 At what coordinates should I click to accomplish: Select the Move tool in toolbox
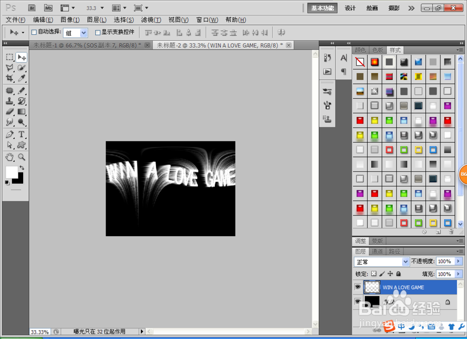[x=21, y=57]
